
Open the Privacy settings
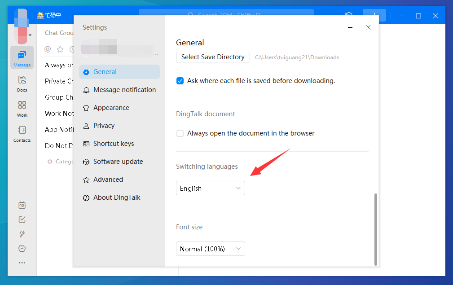click(119, 126)
